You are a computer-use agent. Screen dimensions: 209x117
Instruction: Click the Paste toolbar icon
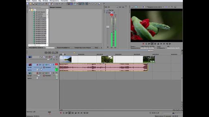coord(52,4)
